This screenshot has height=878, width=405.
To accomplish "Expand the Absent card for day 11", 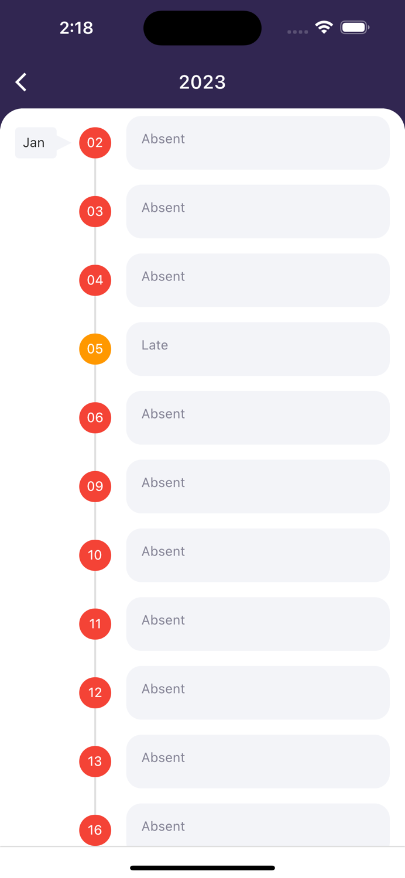I will coord(258,624).
